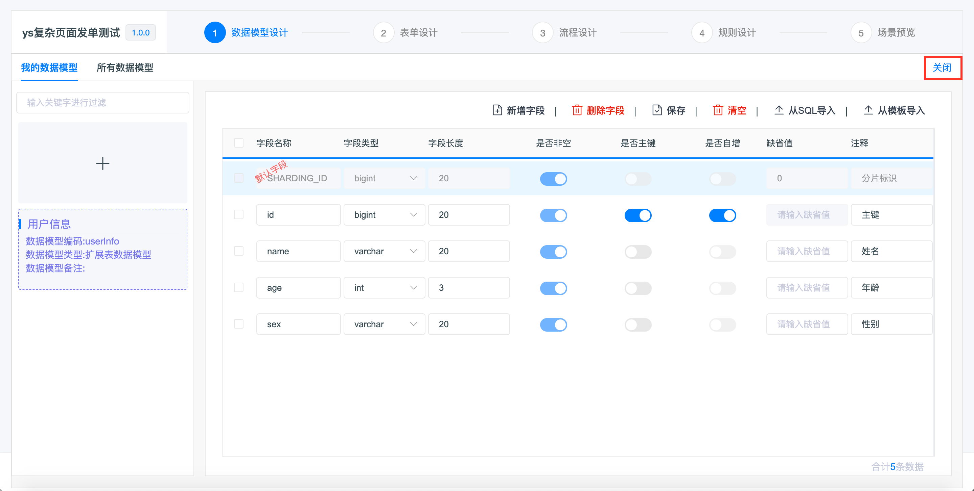The image size is (974, 491).
Task: Click the plus icon to add data model
Action: 102,163
